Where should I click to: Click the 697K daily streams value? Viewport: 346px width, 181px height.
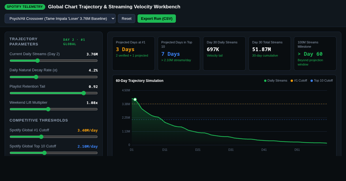point(213,49)
